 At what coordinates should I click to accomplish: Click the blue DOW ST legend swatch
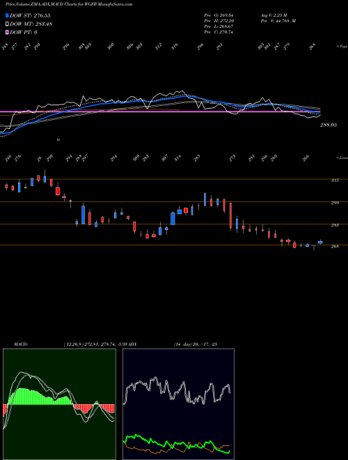click(x=7, y=15)
